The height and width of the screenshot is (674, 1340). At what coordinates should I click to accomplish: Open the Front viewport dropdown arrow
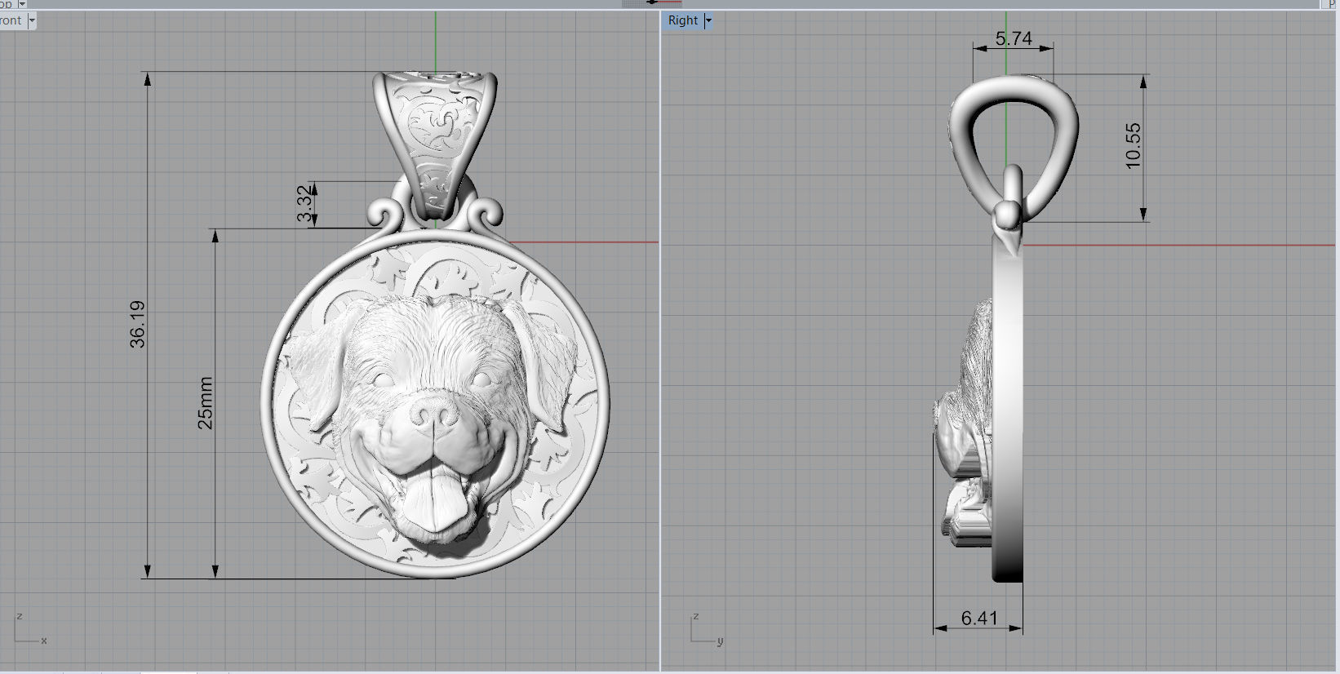pyautogui.click(x=32, y=20)
